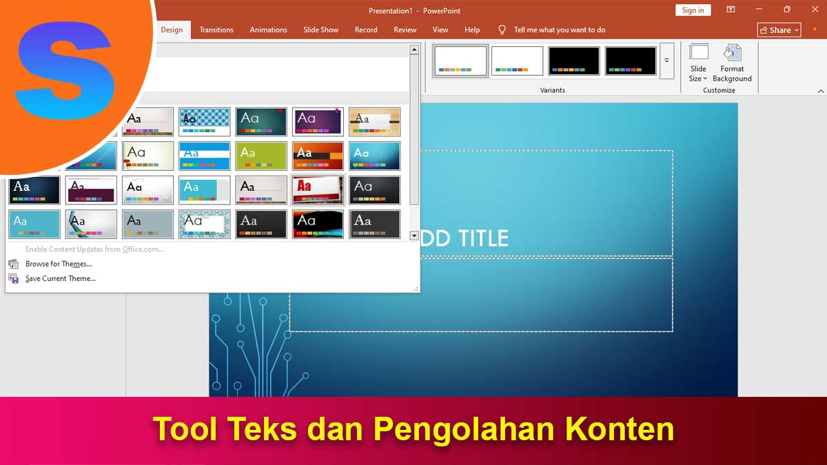Select the black variant beside the white variants

[574, 61]
